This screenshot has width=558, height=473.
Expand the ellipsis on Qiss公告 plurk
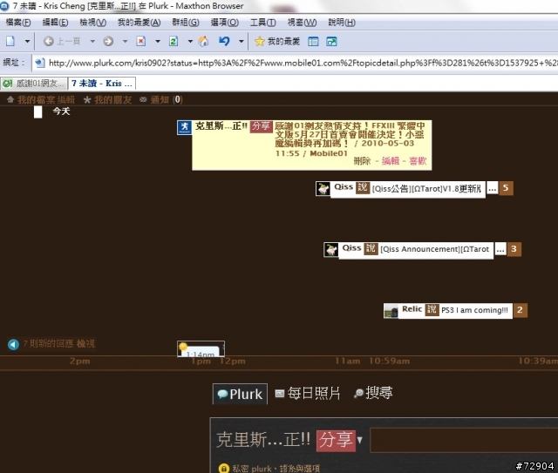coord(492,188)
